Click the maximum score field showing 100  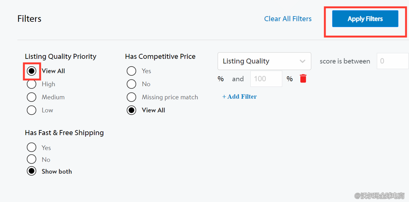(266, 78)
